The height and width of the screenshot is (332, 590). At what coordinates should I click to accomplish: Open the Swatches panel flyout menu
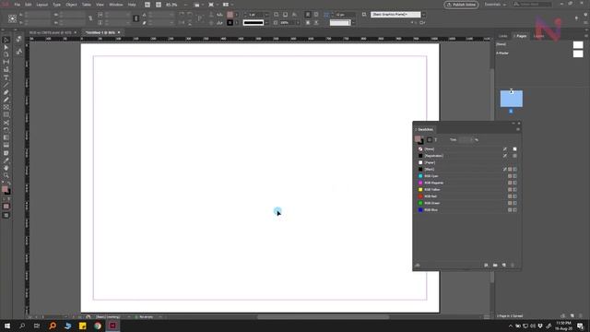[x=518, y=129]
